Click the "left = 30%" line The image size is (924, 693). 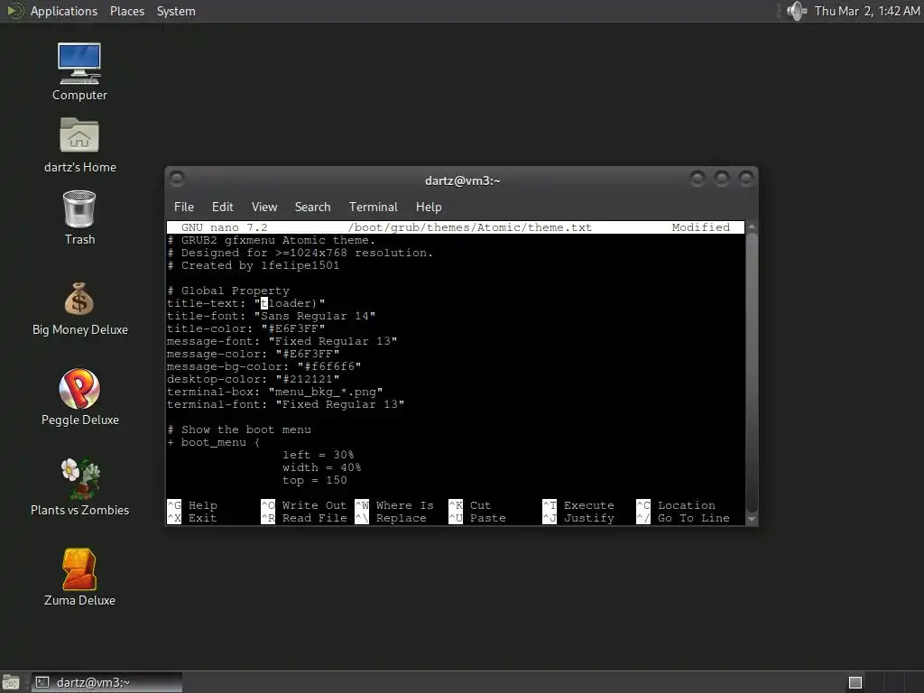(319, 455)
